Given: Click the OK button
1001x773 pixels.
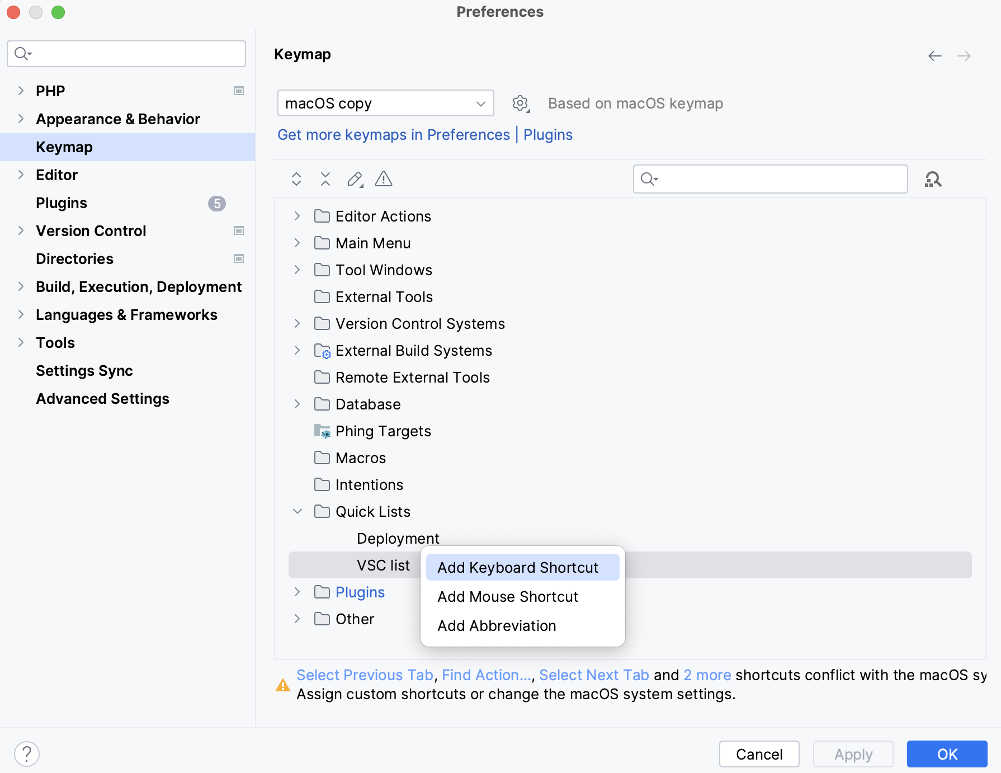Looking at the screenshot, I should (x=946, y=754).
